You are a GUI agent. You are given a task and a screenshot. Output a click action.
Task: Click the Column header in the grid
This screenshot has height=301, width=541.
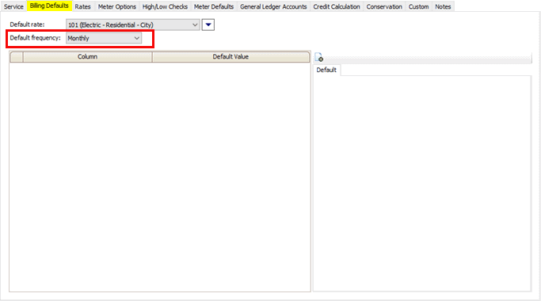(87, 56)
